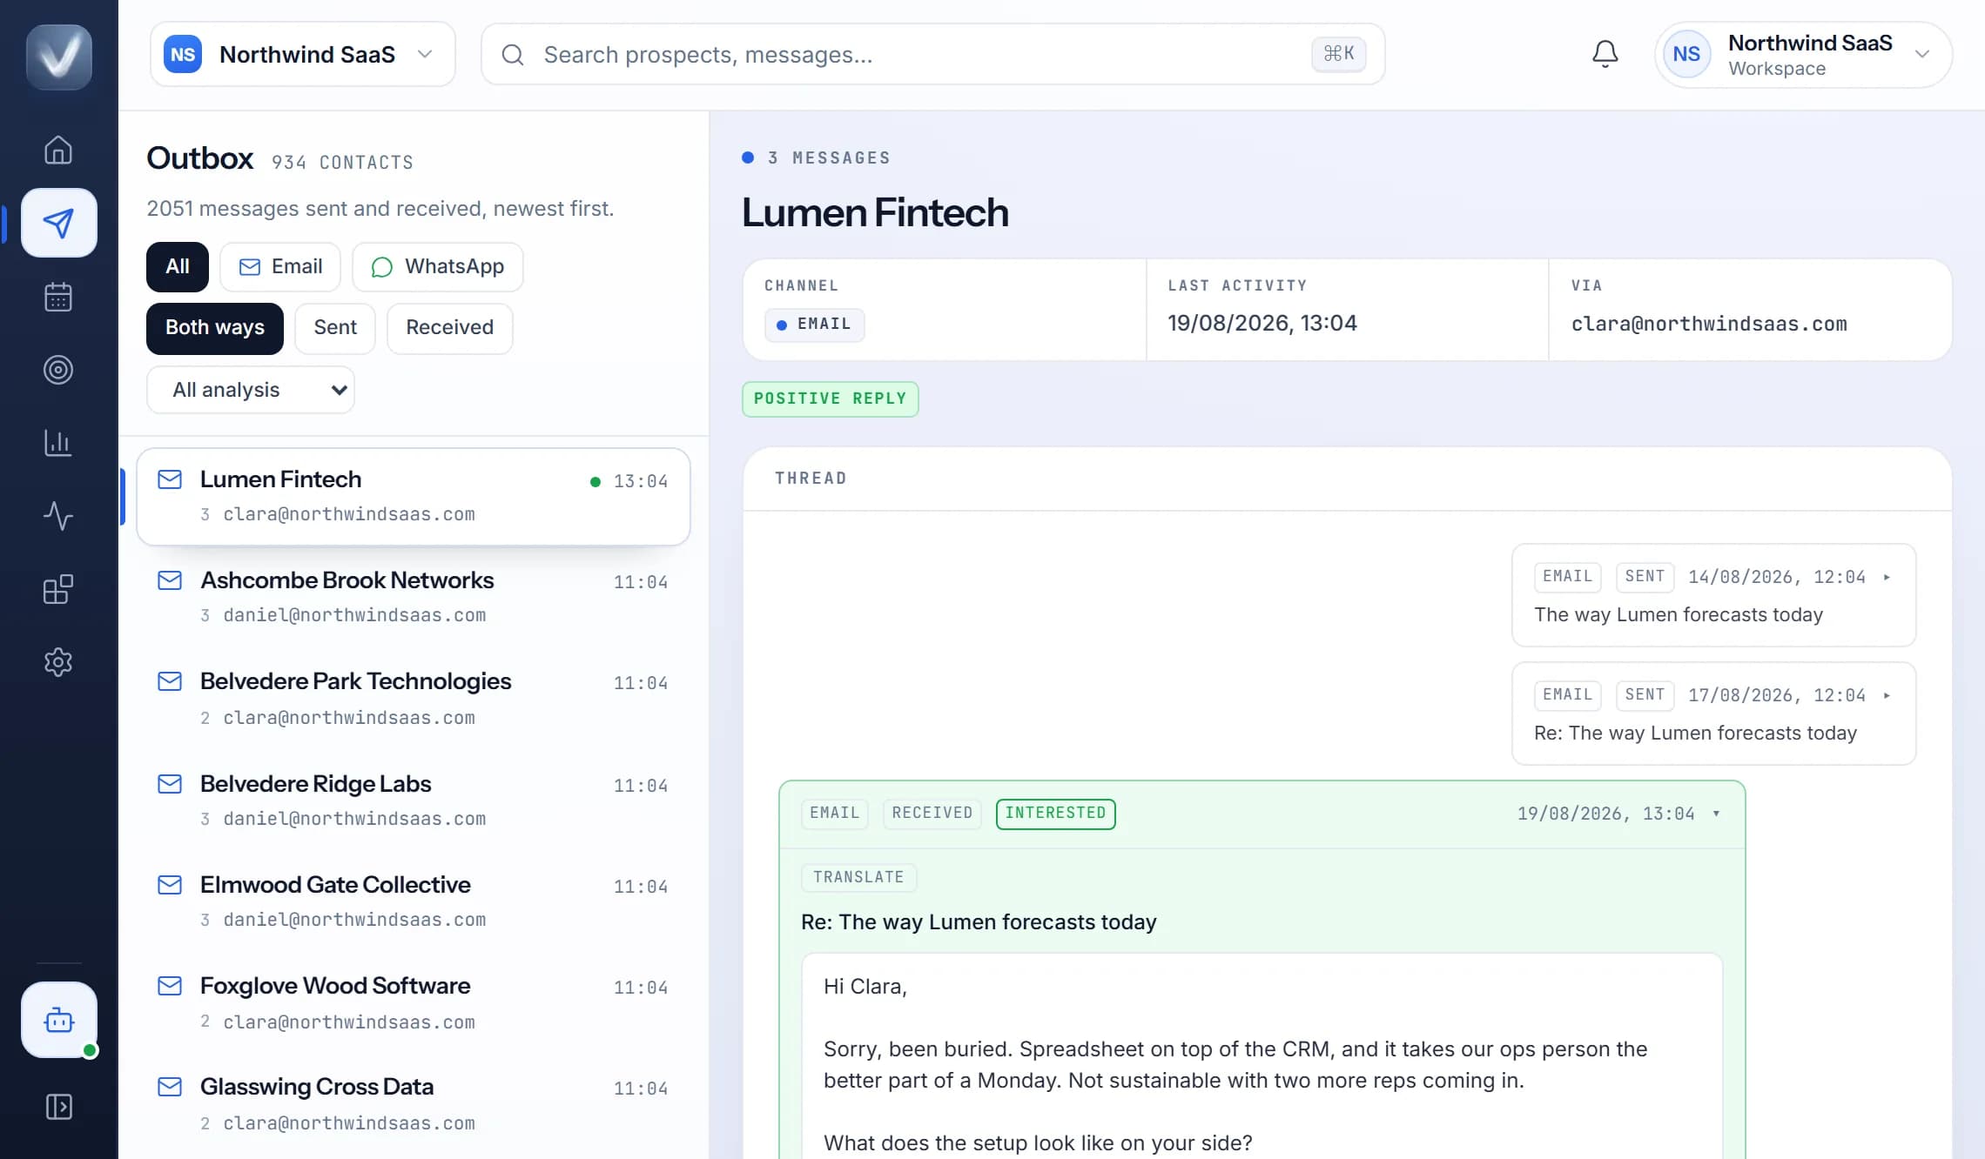Click envelope icon for Lumen Fintech row
Image resolution: width=1985 pixels, height=1159 pixels.
click(x=170, y=479)
